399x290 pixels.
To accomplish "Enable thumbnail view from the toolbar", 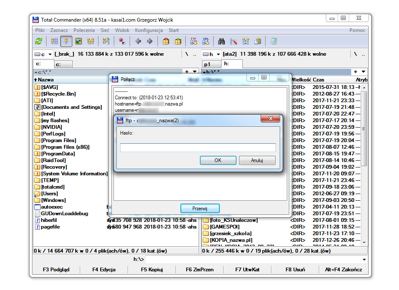I will (x=79, y=41).
